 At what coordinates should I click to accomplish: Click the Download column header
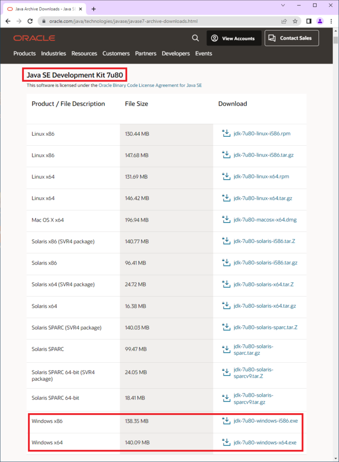233,104
